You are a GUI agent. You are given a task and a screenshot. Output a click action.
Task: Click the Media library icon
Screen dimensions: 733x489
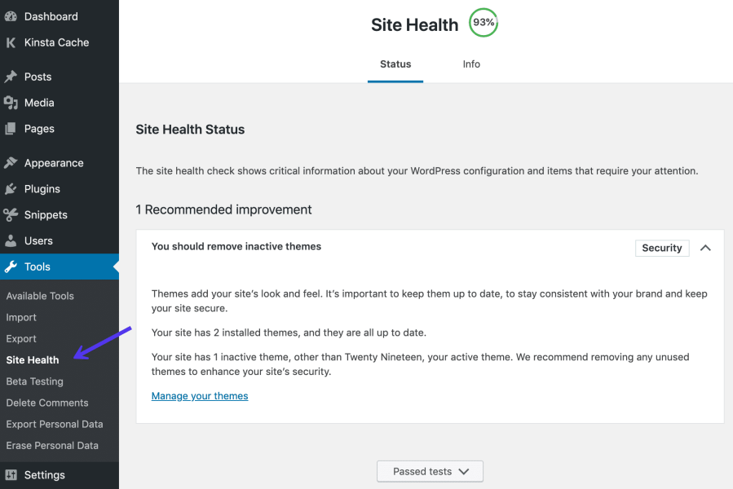coord(11,103)
